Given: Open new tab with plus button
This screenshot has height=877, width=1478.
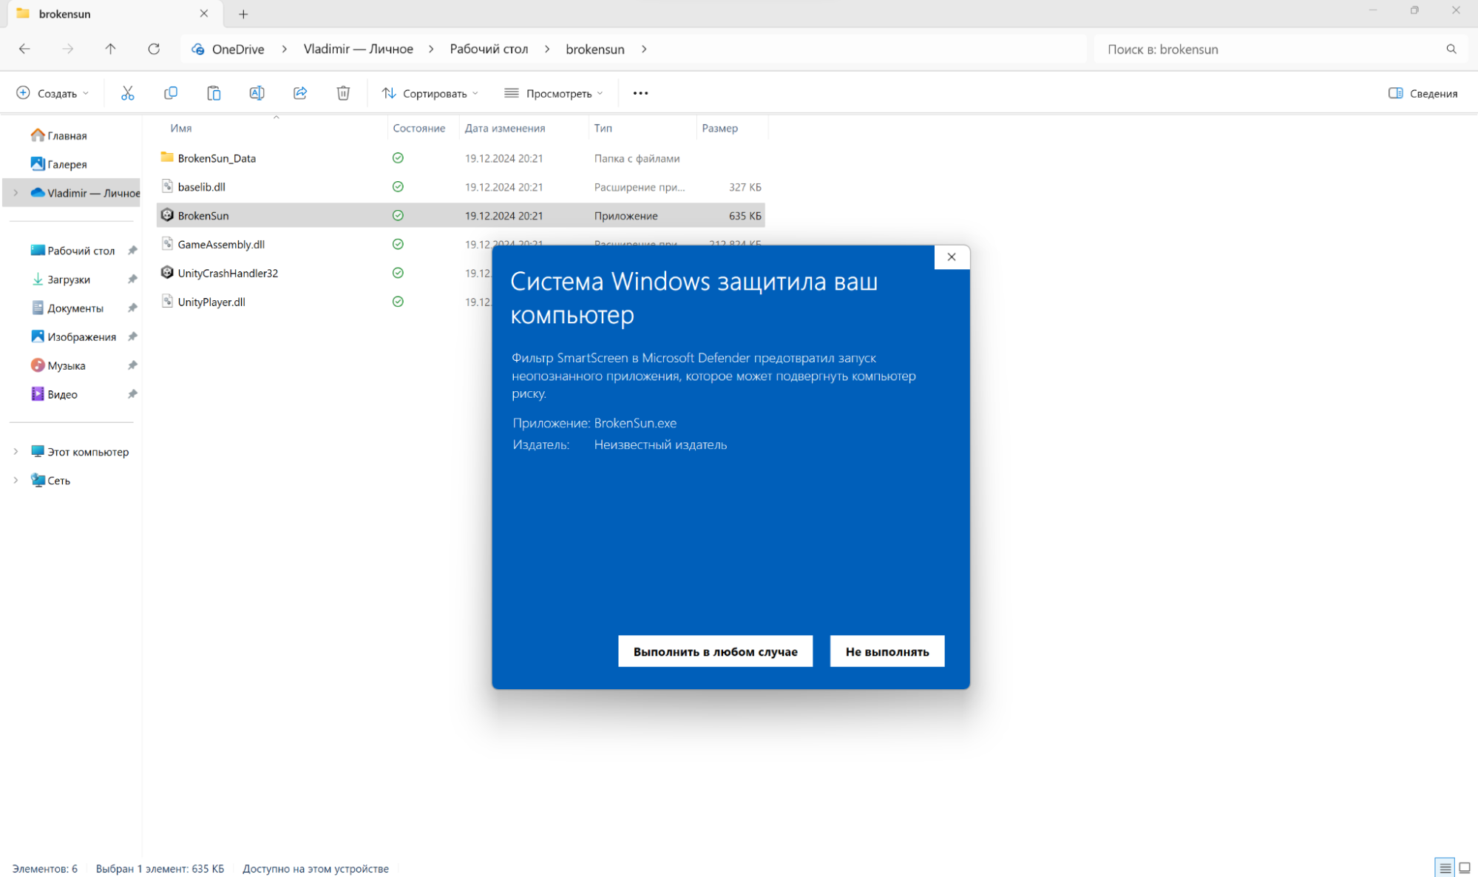Looking at the screenshot, I should pos(243,14).
